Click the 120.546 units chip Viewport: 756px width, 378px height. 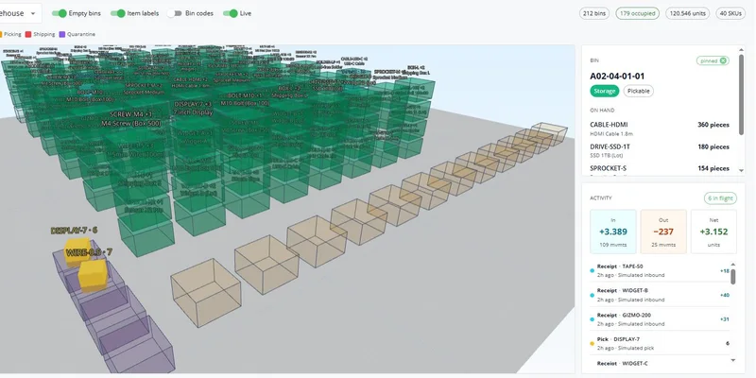(688, 13)
